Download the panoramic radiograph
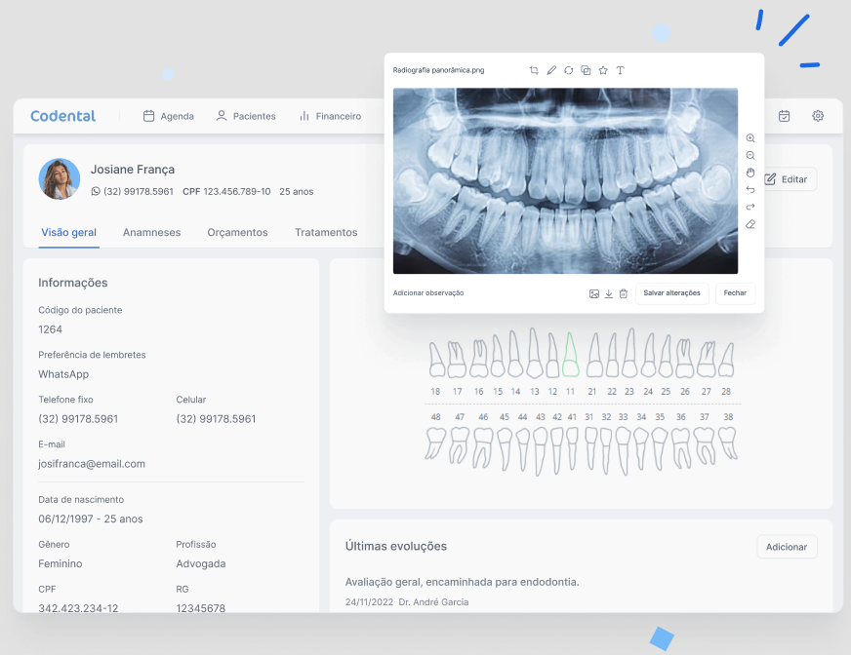Viewport: 851px width, 655px height. point(608,292)
